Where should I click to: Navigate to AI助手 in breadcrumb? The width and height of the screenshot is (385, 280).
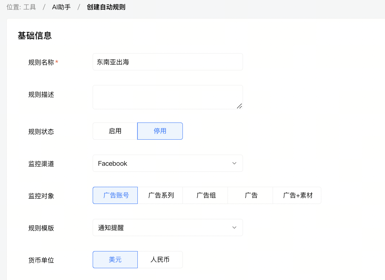click(x=61, y=6)
